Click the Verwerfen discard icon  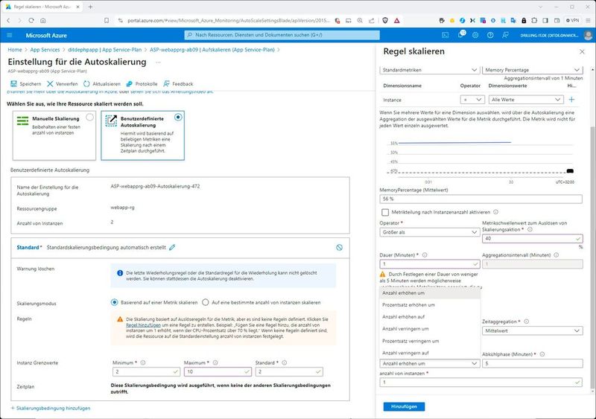(50, 83)
